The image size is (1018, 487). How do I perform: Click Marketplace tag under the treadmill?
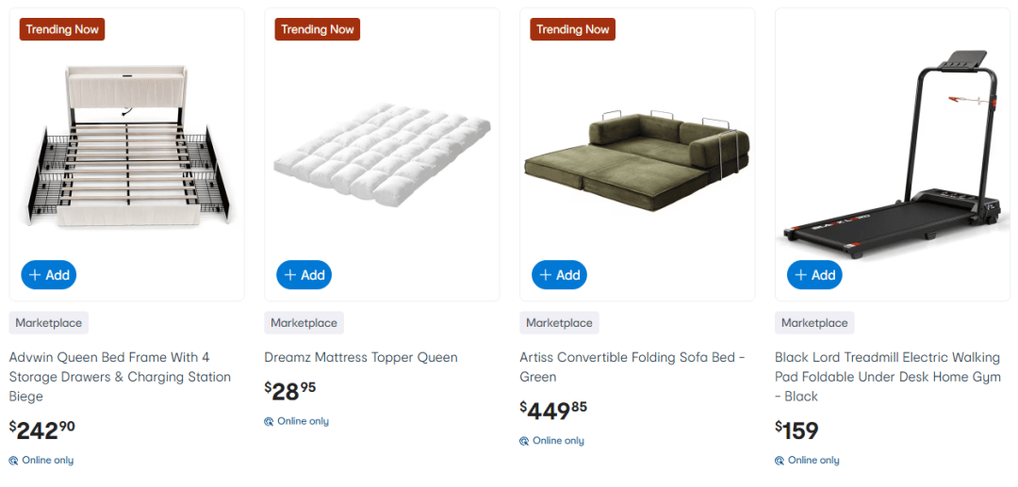point(814,323)
